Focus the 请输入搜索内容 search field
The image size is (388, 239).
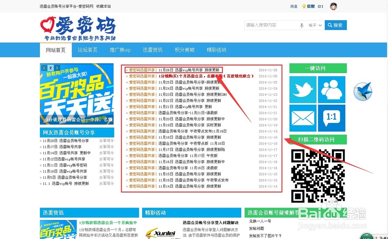pyautogui.click(x=271, y=25)
